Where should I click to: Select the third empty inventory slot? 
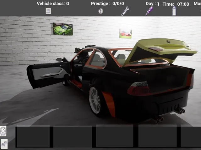[x=115, y=136]
